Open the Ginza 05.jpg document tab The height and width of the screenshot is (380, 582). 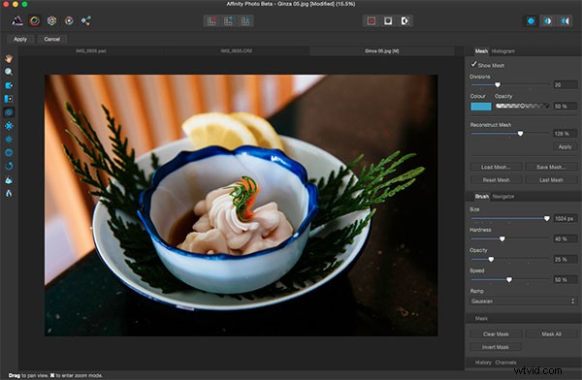[381, 50]
